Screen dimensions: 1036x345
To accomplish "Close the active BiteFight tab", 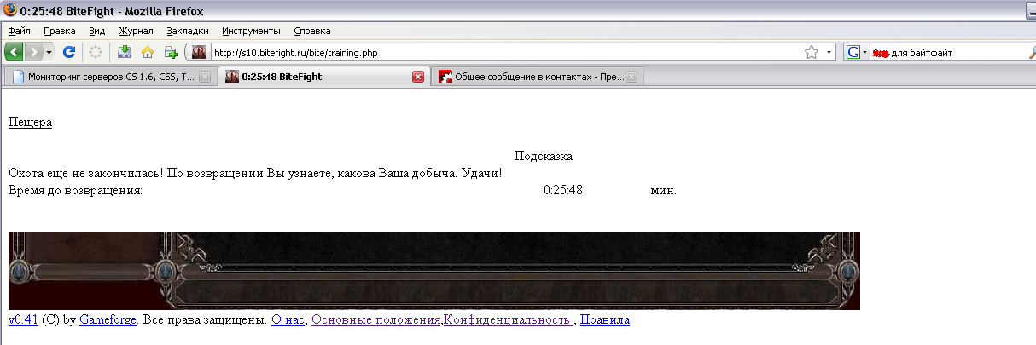I will click(417, 77).
